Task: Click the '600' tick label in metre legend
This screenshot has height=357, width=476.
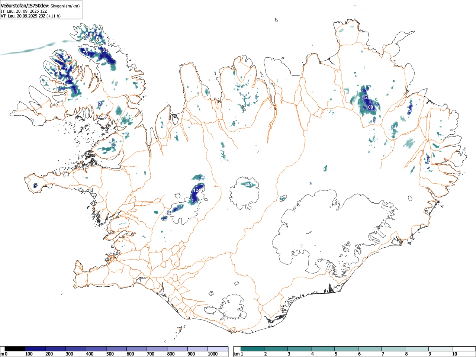Action: tap(130, 354)
